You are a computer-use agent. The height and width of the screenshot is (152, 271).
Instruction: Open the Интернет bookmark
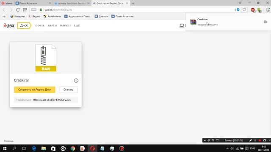click(18, 16)
